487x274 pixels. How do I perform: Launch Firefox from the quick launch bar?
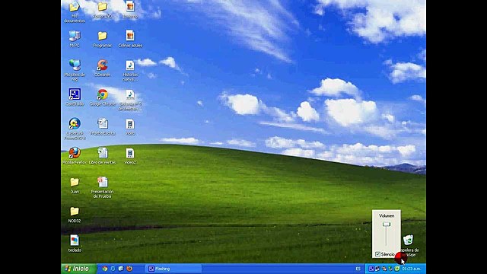(x=129, y=269)
